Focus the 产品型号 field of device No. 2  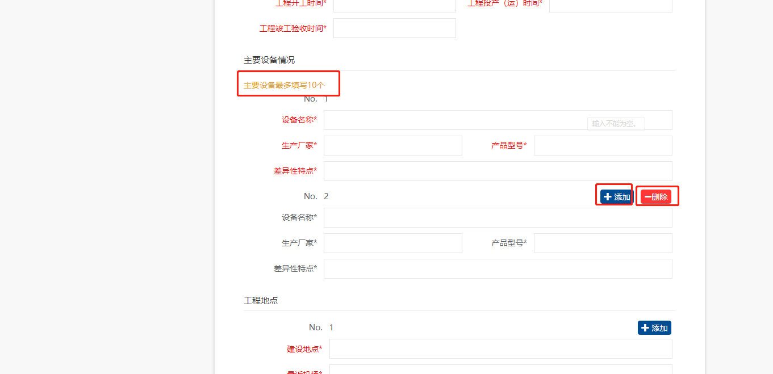[x=603, y=243]
